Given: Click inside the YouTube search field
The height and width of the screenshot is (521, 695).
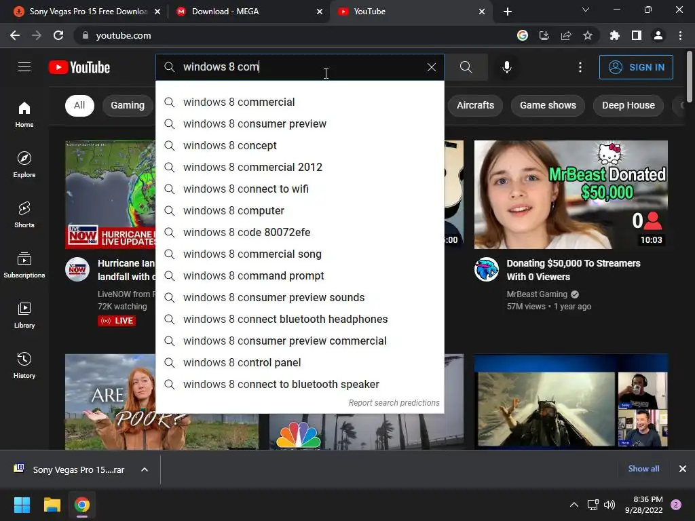Looking at the screenshot, I should (x=299, y=67).
